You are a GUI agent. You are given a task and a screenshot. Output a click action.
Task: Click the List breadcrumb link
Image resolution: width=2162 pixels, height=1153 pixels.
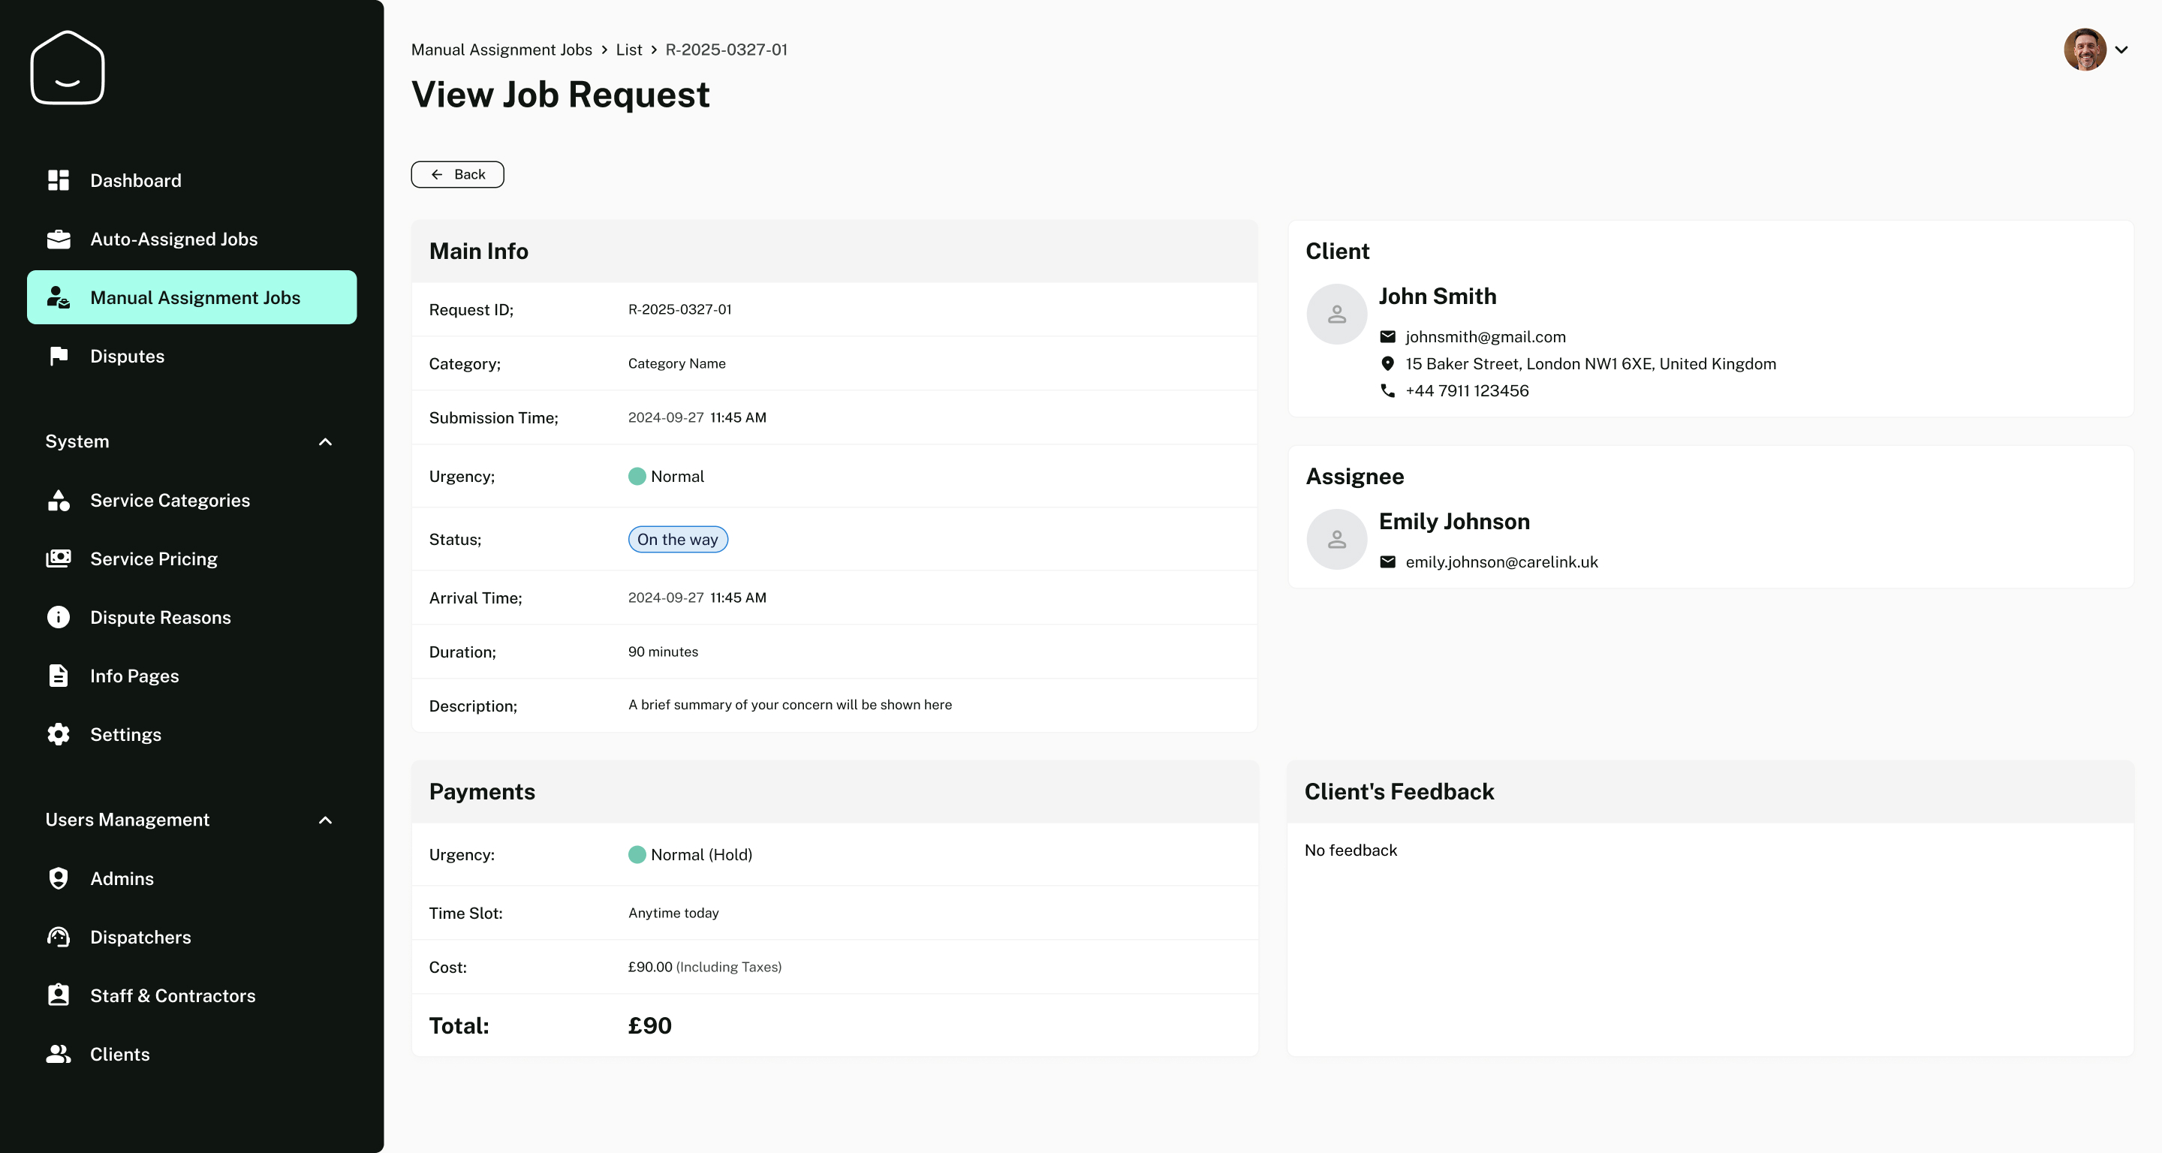pos(628,50)
